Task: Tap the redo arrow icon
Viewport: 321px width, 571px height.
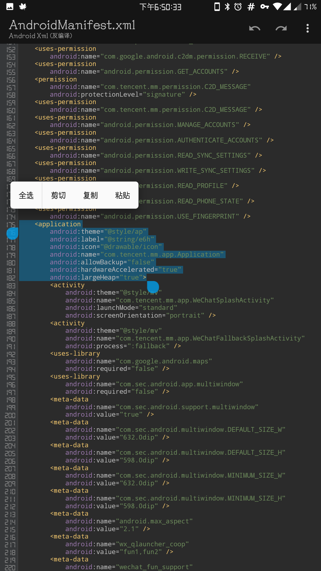Action: (281, 29)
